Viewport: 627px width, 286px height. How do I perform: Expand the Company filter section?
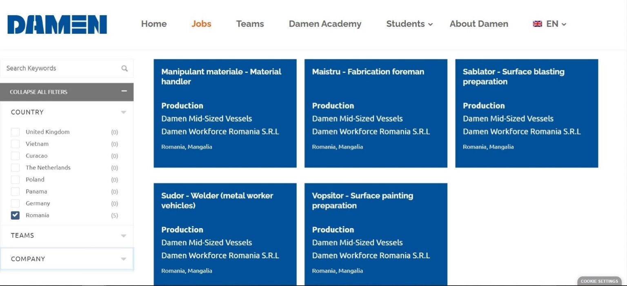(67, 259)
